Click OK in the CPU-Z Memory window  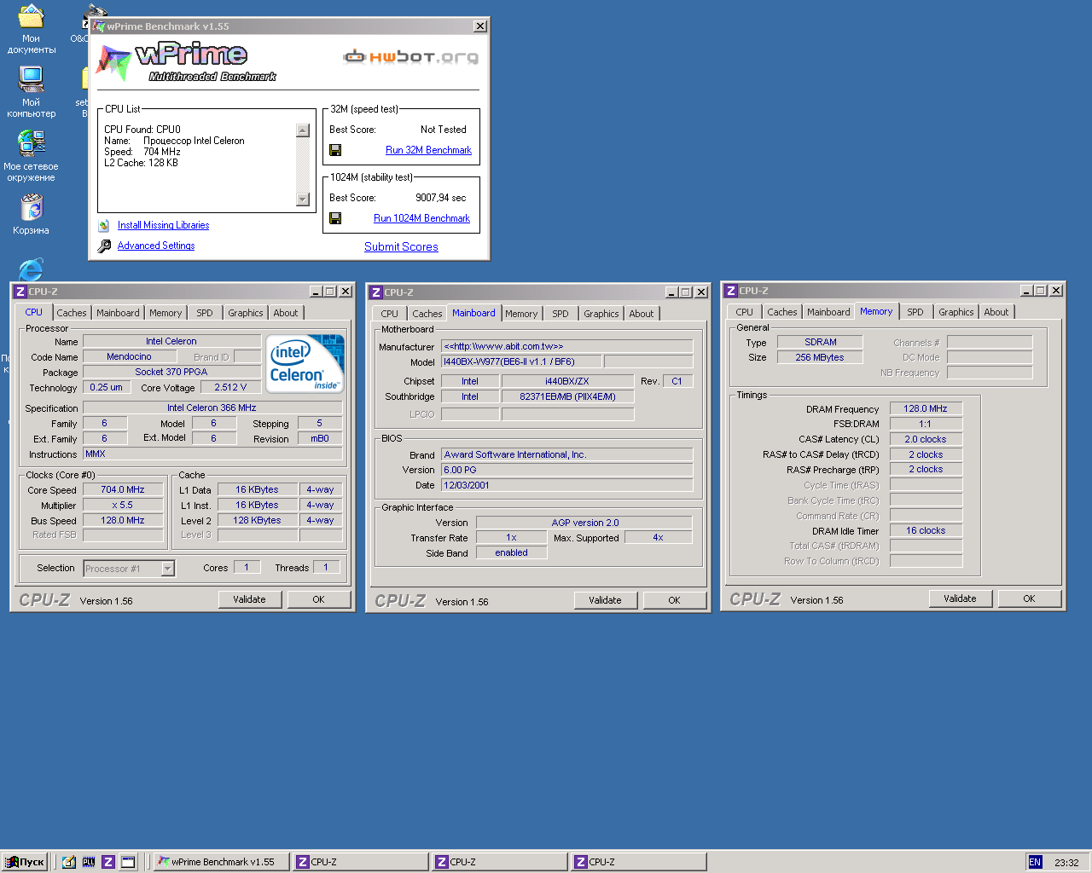pos(1029,598)
